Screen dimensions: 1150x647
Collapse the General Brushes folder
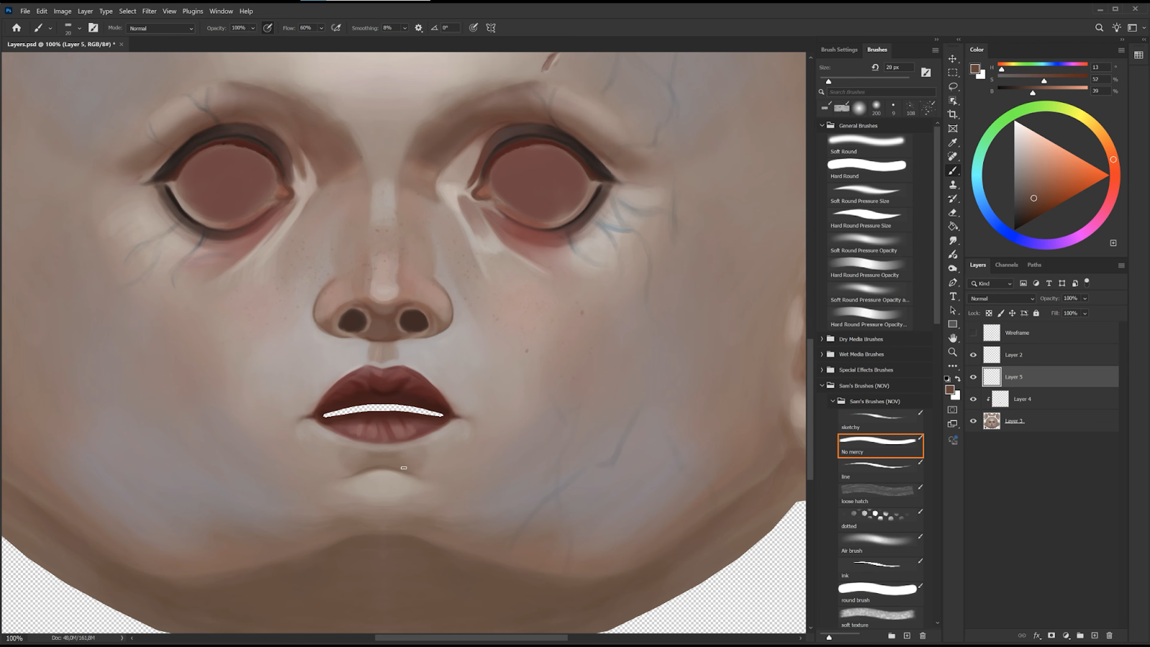click(822, 126)
